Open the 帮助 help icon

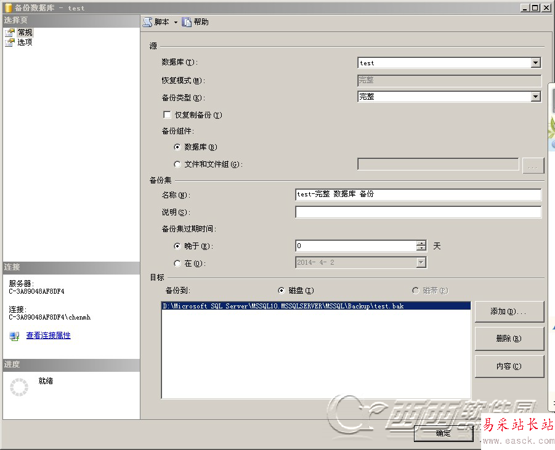tap(187, 22)
